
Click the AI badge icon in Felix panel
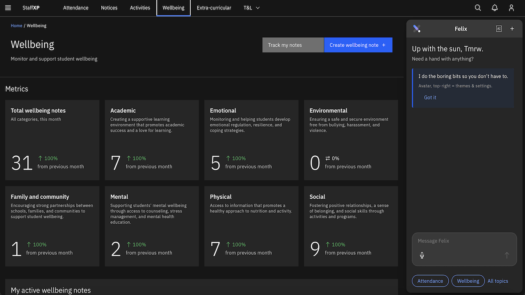click(x=499, y=29)
